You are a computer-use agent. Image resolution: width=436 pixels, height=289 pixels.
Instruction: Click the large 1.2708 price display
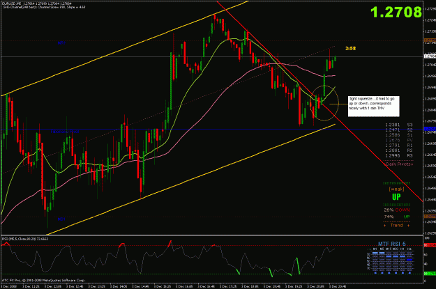[396, 13]
